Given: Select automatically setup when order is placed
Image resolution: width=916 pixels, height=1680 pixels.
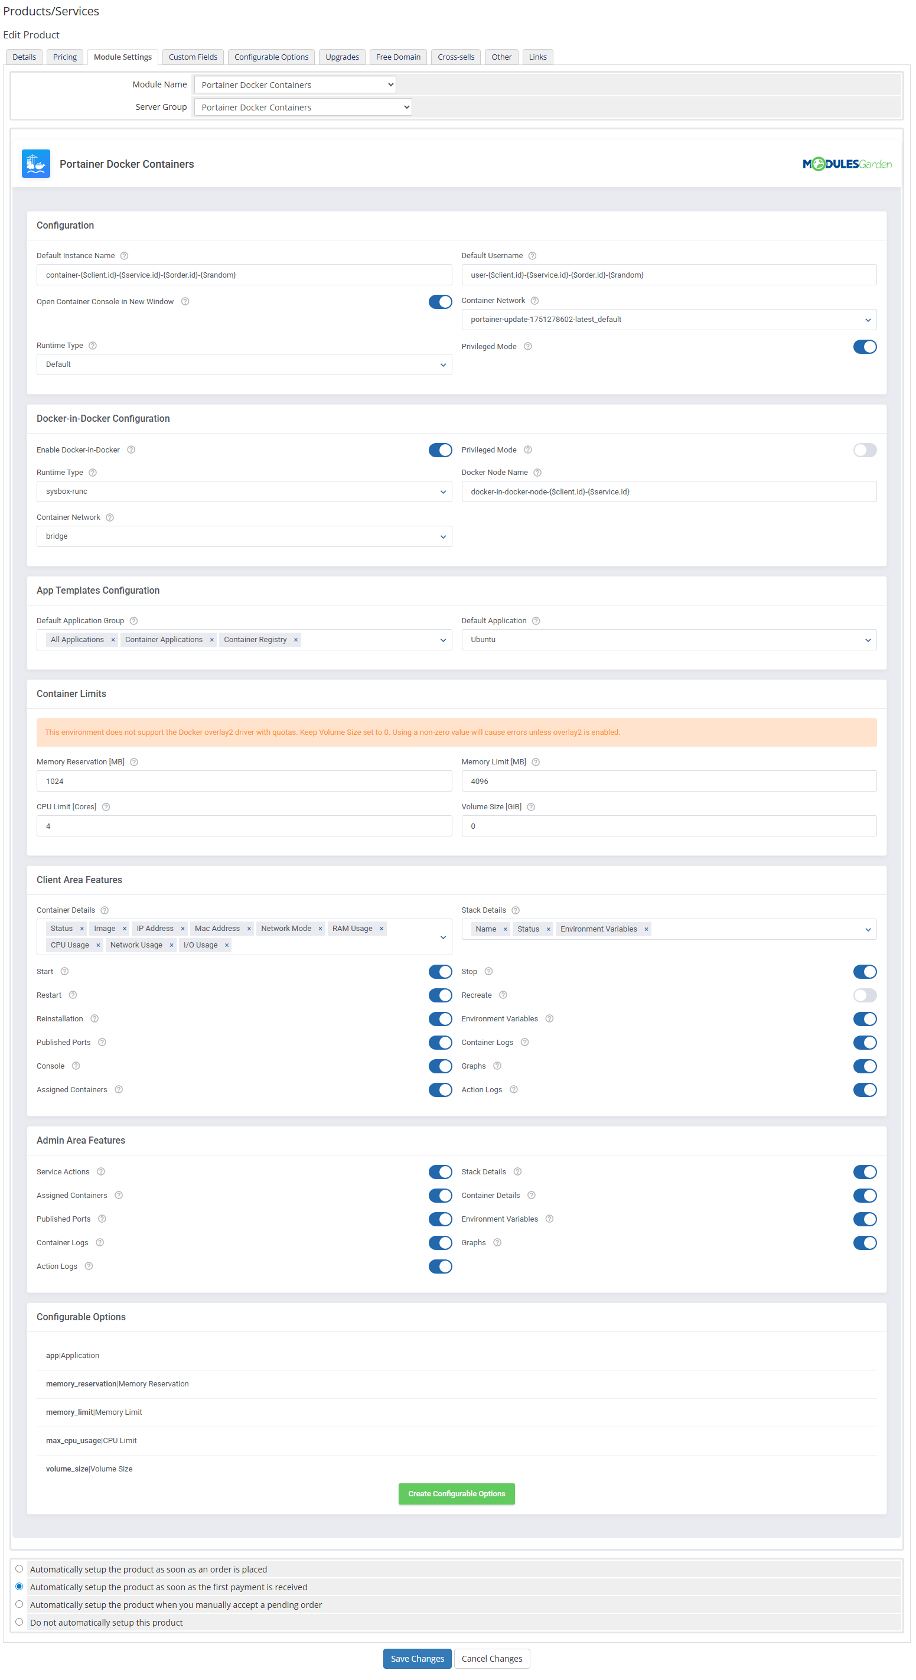Looking at the screenshot, I should [19, 1569].
